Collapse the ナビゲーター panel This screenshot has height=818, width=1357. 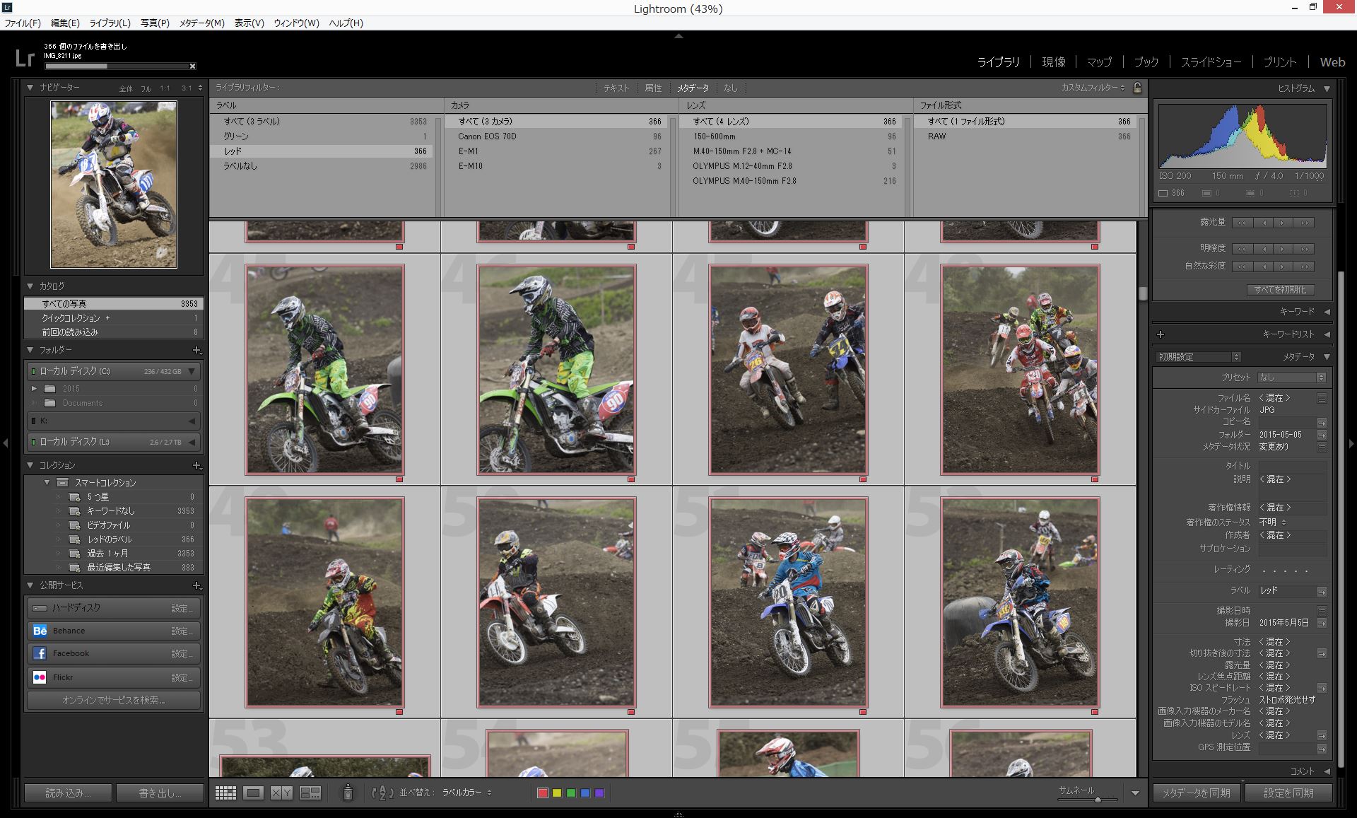click(30, 88)
